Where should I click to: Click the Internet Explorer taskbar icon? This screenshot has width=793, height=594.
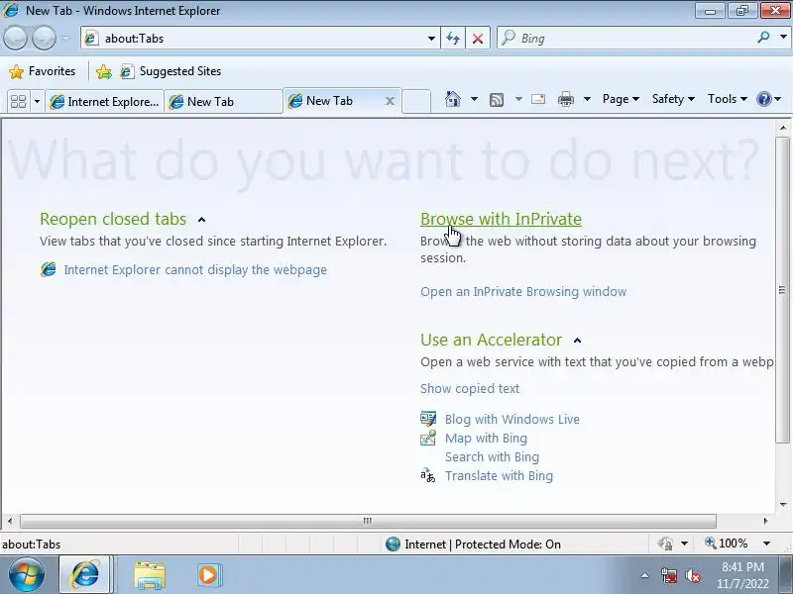coord(85,574)
